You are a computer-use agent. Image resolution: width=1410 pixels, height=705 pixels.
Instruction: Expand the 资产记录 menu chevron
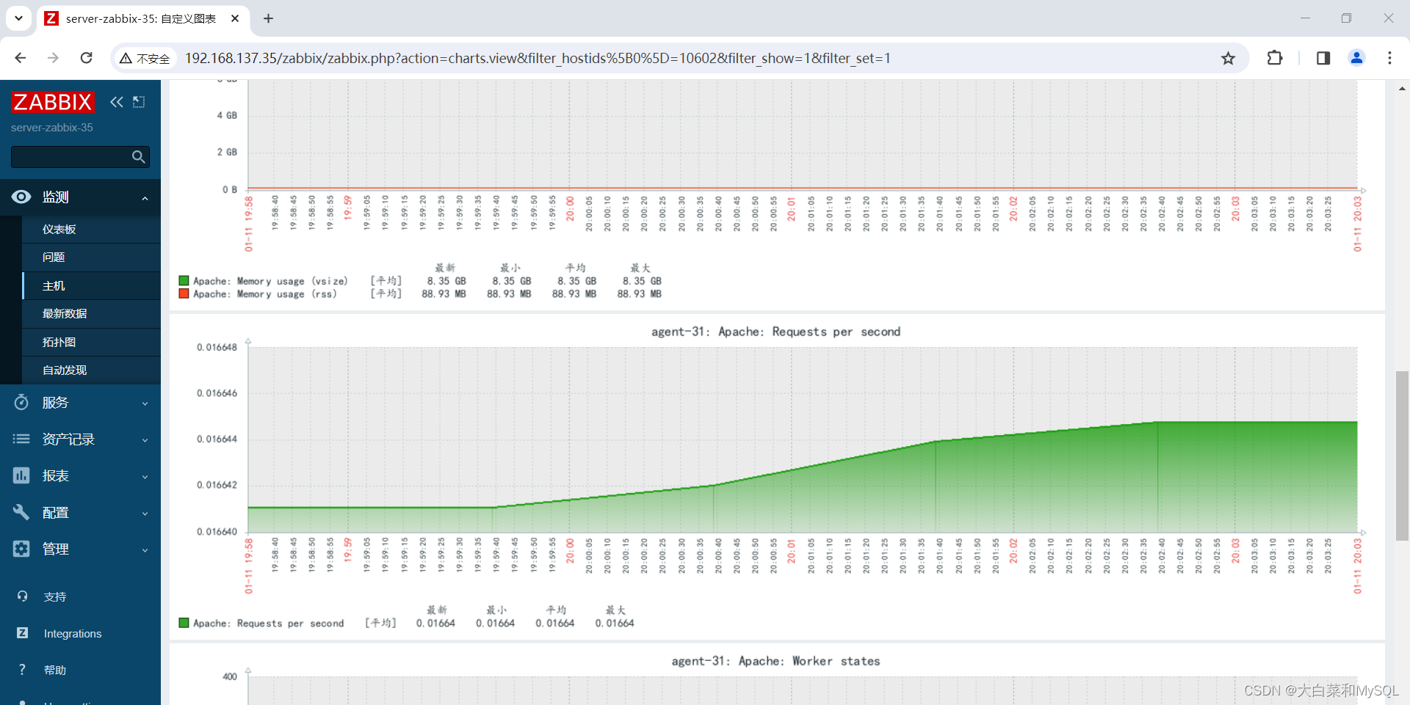pyautogui.click(x=145, y=440)
